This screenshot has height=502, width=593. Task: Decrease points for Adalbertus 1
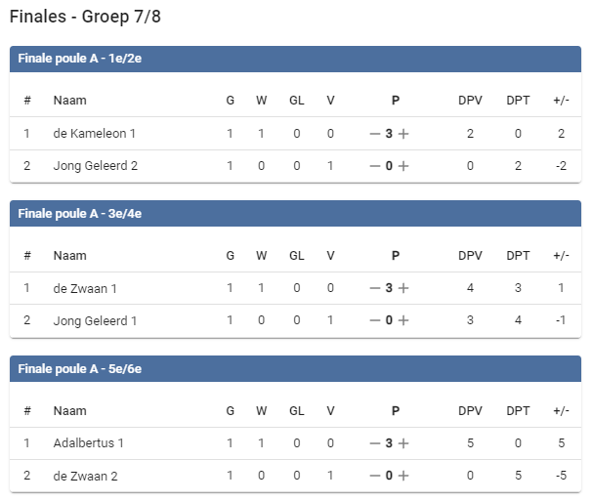374,443
